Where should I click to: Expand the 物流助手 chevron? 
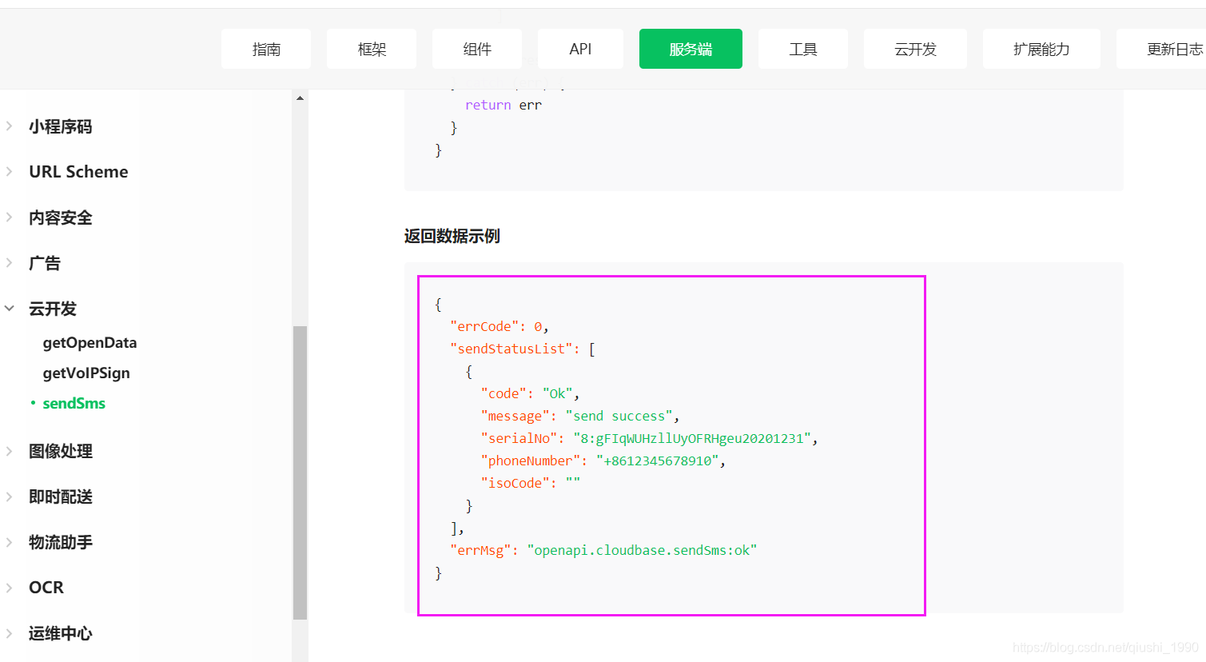tap(10, 542)
